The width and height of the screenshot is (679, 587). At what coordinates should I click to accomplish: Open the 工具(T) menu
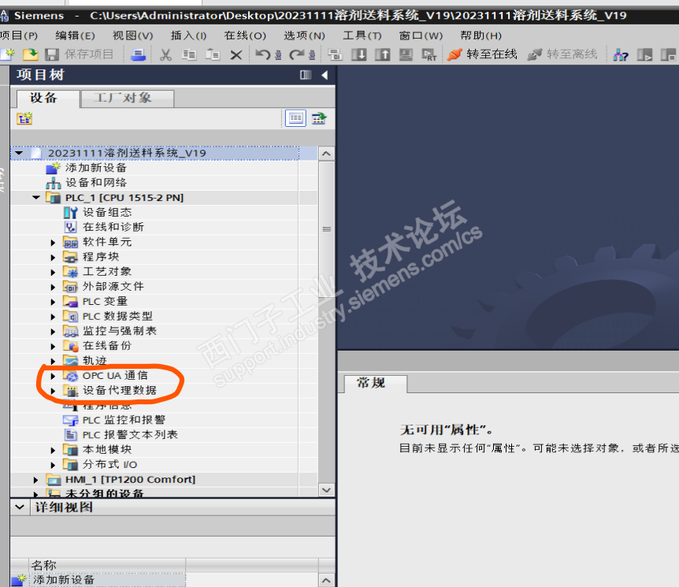pyautogui.click(x=362, y=35)
